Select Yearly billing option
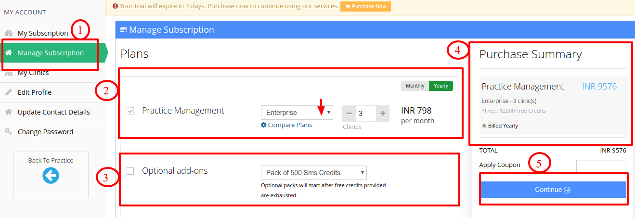635x218 pixels. click(x=441, y=86)
